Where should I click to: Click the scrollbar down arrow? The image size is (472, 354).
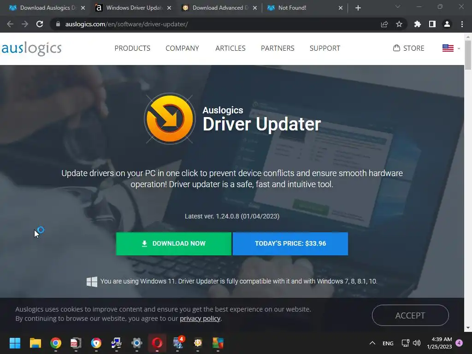[x=468, y=328]
